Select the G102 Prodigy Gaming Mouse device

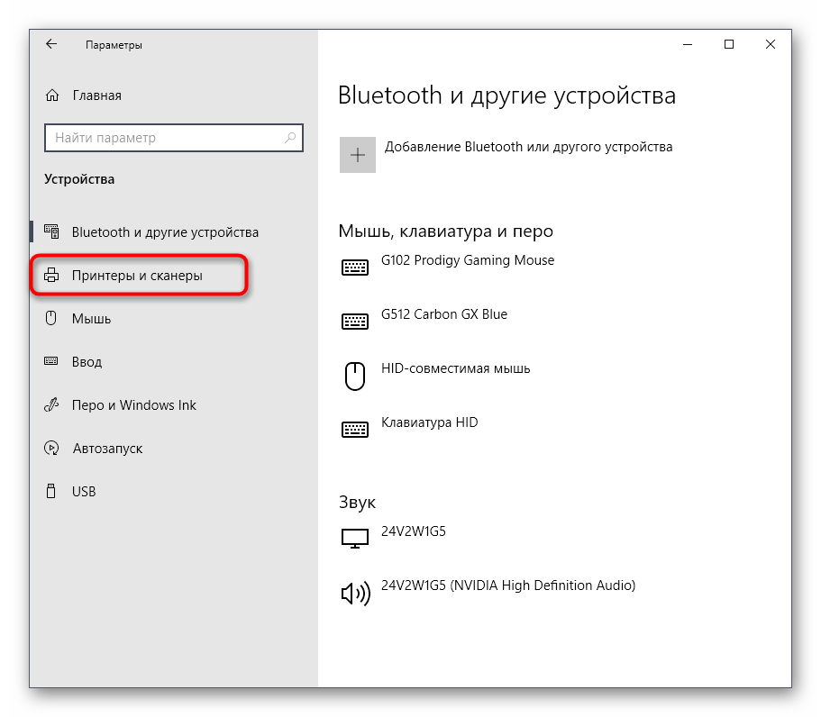point(468,260)
